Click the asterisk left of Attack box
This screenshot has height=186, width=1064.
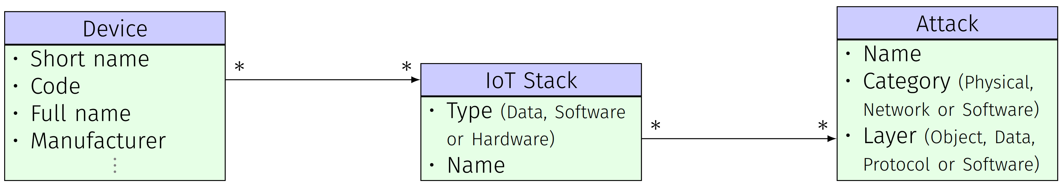pos(823,126)
